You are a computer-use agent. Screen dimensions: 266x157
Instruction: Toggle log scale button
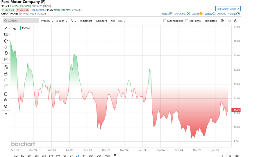(237, 156)
